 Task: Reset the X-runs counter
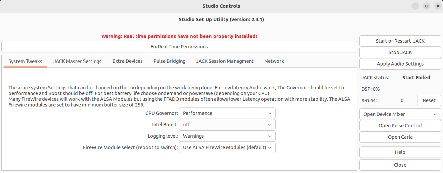pyautogui.click(x=429, y=100)
